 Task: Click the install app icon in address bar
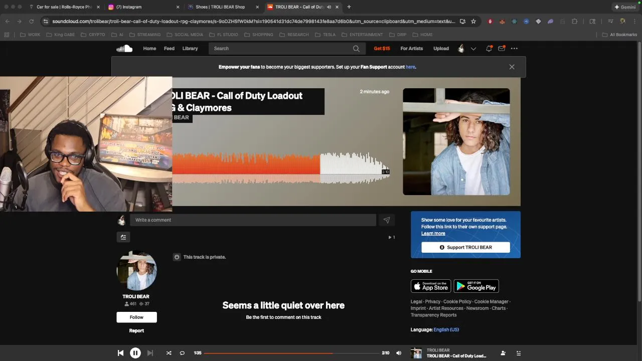462,22
